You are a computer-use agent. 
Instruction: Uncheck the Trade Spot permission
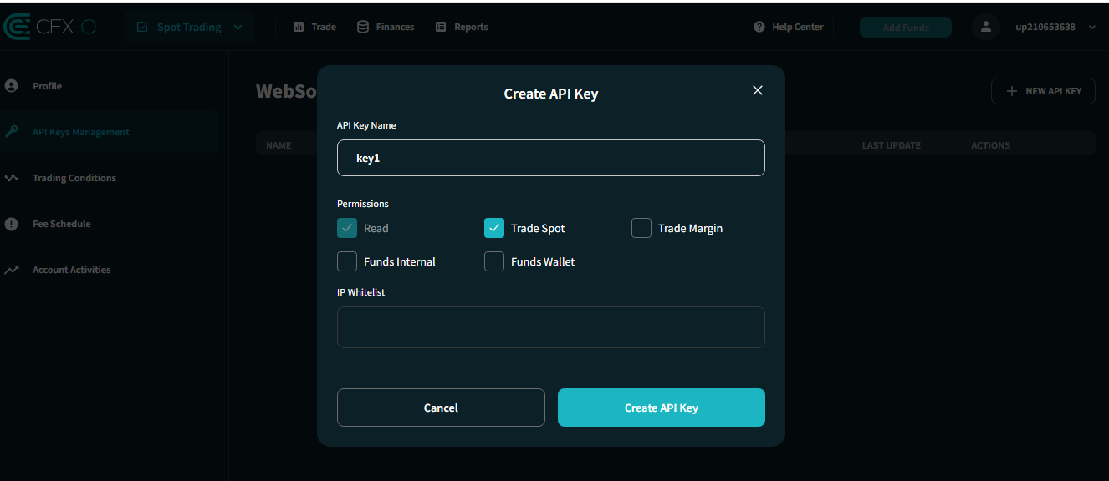coord(494,227)
